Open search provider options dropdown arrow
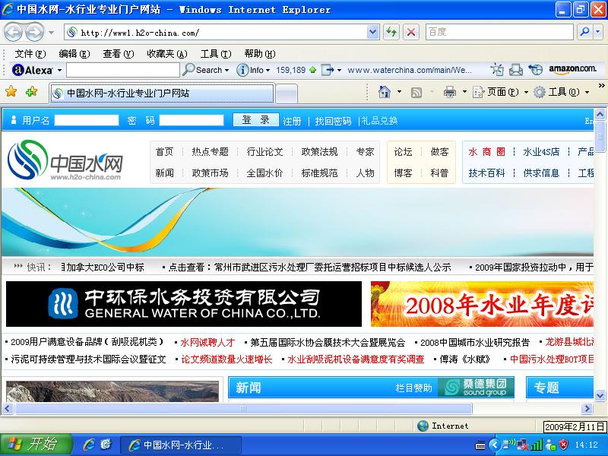This screenshot has width=608, height=456. click(x=598, y=32)
